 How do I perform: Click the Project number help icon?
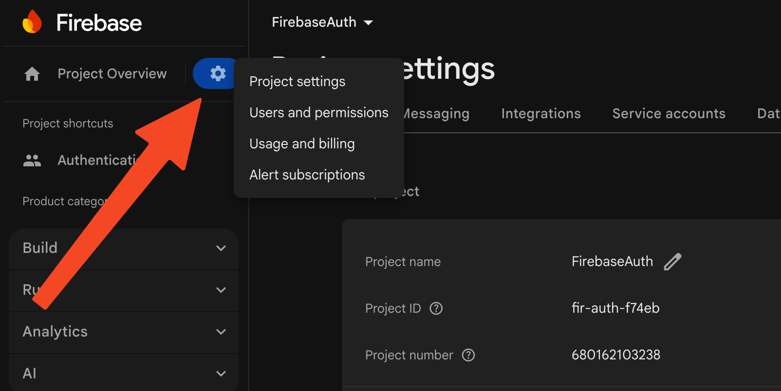[x=468, y=355]
